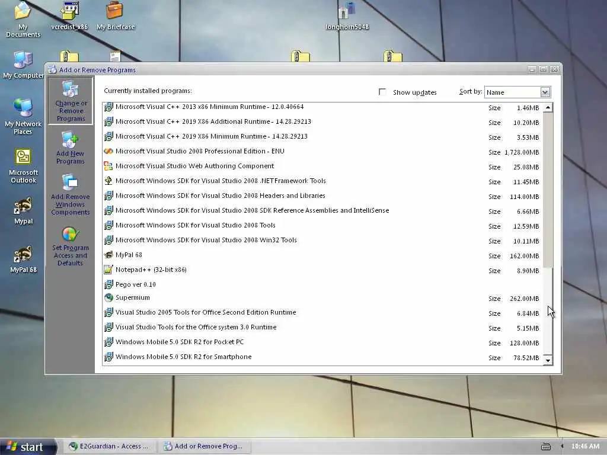The height and width of the screenshot is (455, 607).
Task: Click the 262.00MB size of Supermium
Action: pyautogui.click(x=524, y=299)
